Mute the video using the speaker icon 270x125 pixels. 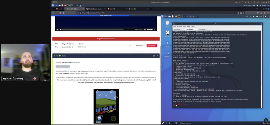coord(144,29)
